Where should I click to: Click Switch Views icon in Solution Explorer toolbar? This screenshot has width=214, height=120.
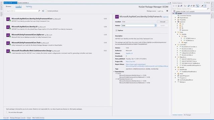181,6
